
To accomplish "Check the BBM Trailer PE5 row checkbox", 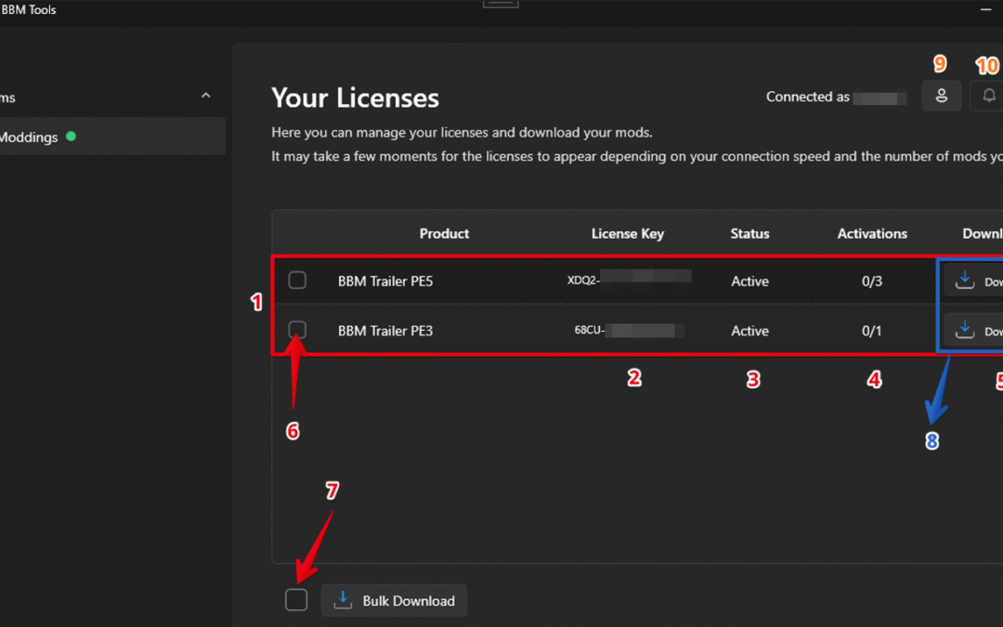I will [297, 280].
